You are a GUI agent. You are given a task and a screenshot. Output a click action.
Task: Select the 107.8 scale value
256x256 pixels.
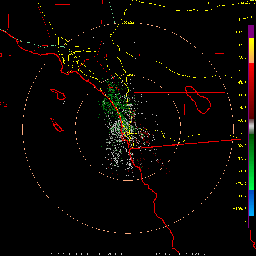point(241,32)
